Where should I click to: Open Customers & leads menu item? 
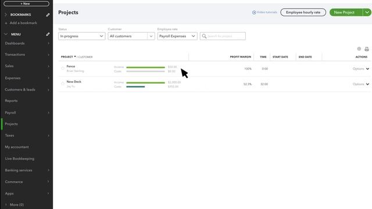[20, 90]
